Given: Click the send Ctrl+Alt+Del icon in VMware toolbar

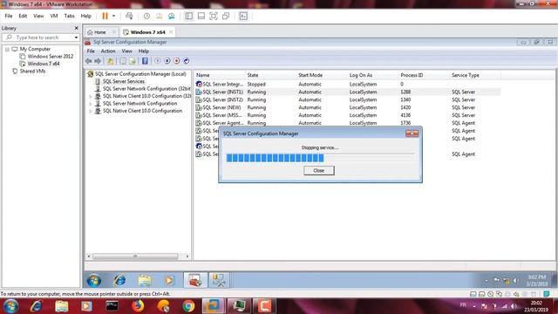Looking at the screenshot, I should 129,16.
